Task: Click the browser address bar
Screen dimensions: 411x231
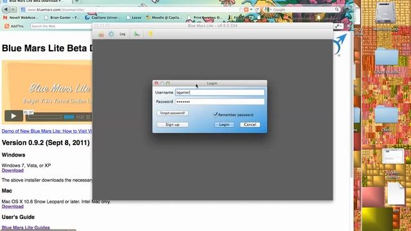Action: click(x=131, y=10)
